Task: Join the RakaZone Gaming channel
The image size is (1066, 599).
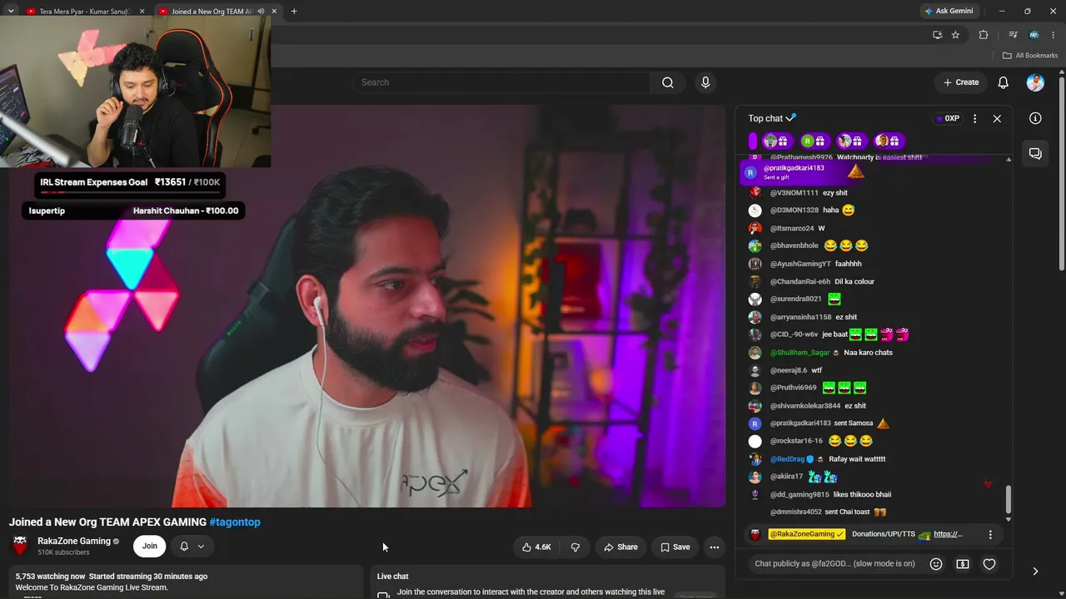Action: click(149, 547)
